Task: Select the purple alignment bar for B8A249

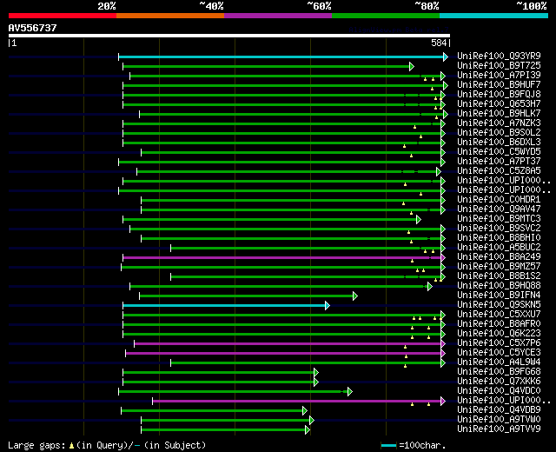Action: 284,257
